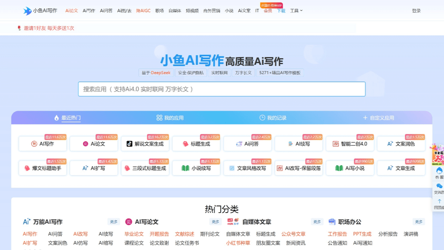444x250 pixels.
Task: Open the 我的记录 tab
Action: (x=273, y=118)
